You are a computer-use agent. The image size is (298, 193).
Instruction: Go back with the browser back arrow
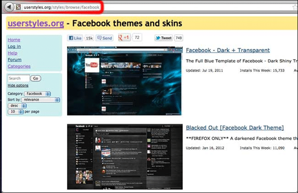pos(9,7)
